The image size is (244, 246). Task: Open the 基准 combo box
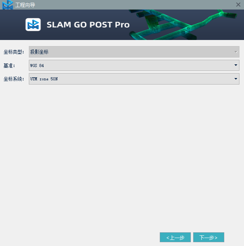134,65
